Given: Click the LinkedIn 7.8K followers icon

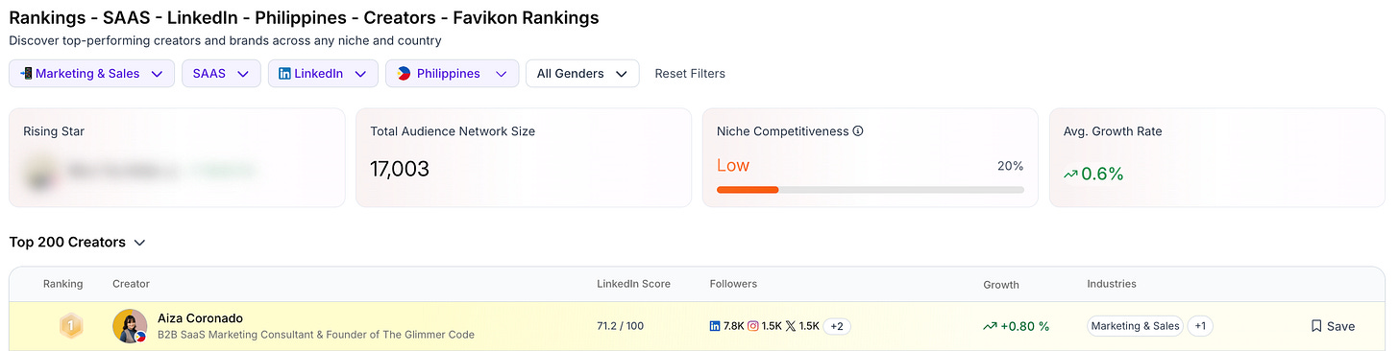Looking at the screenshot, I should pyautogui.click(x=715, y=326).
